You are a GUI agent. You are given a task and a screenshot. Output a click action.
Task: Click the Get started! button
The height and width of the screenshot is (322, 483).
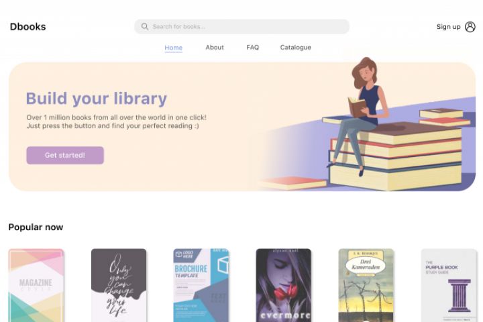tap(65, 156)
